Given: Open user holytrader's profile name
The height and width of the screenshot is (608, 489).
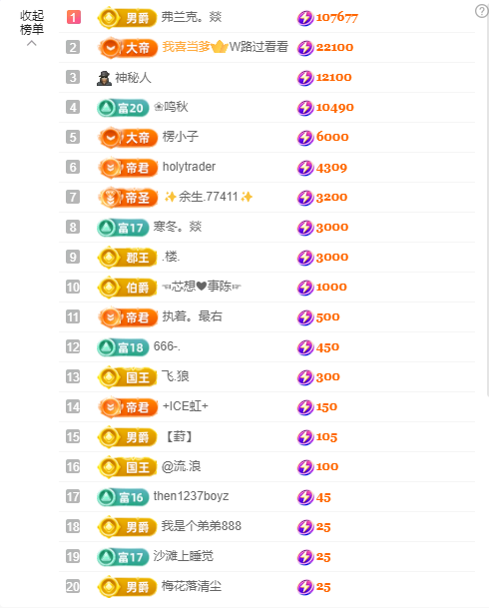Looking at the screenshot, I should (x=189, y=167).
